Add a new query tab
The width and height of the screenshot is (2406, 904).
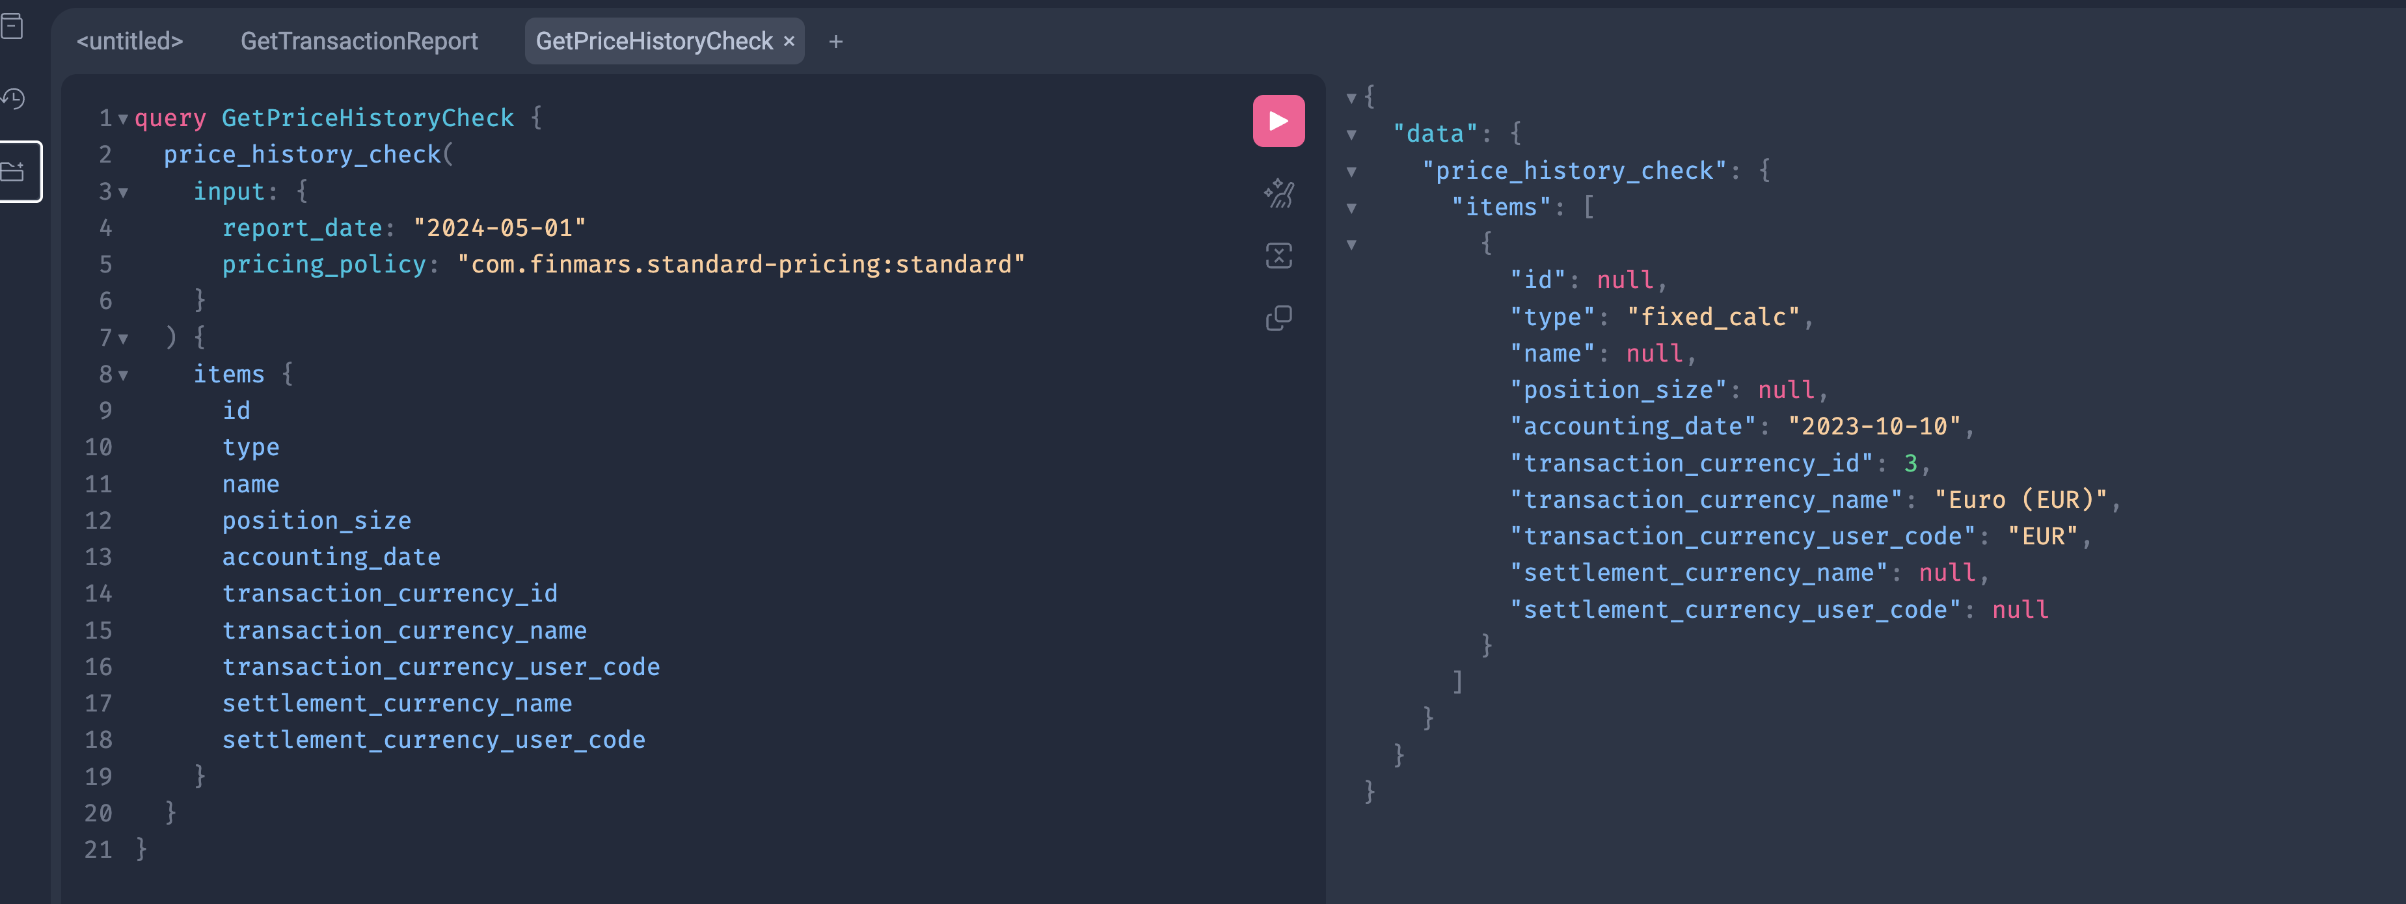click(x=835, y=41)
